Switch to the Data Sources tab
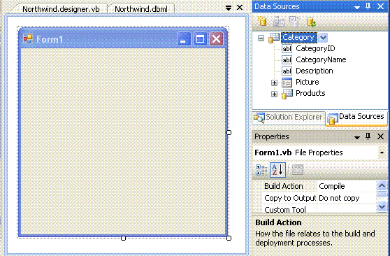The image size is (390, 256). tap(356, 118)
